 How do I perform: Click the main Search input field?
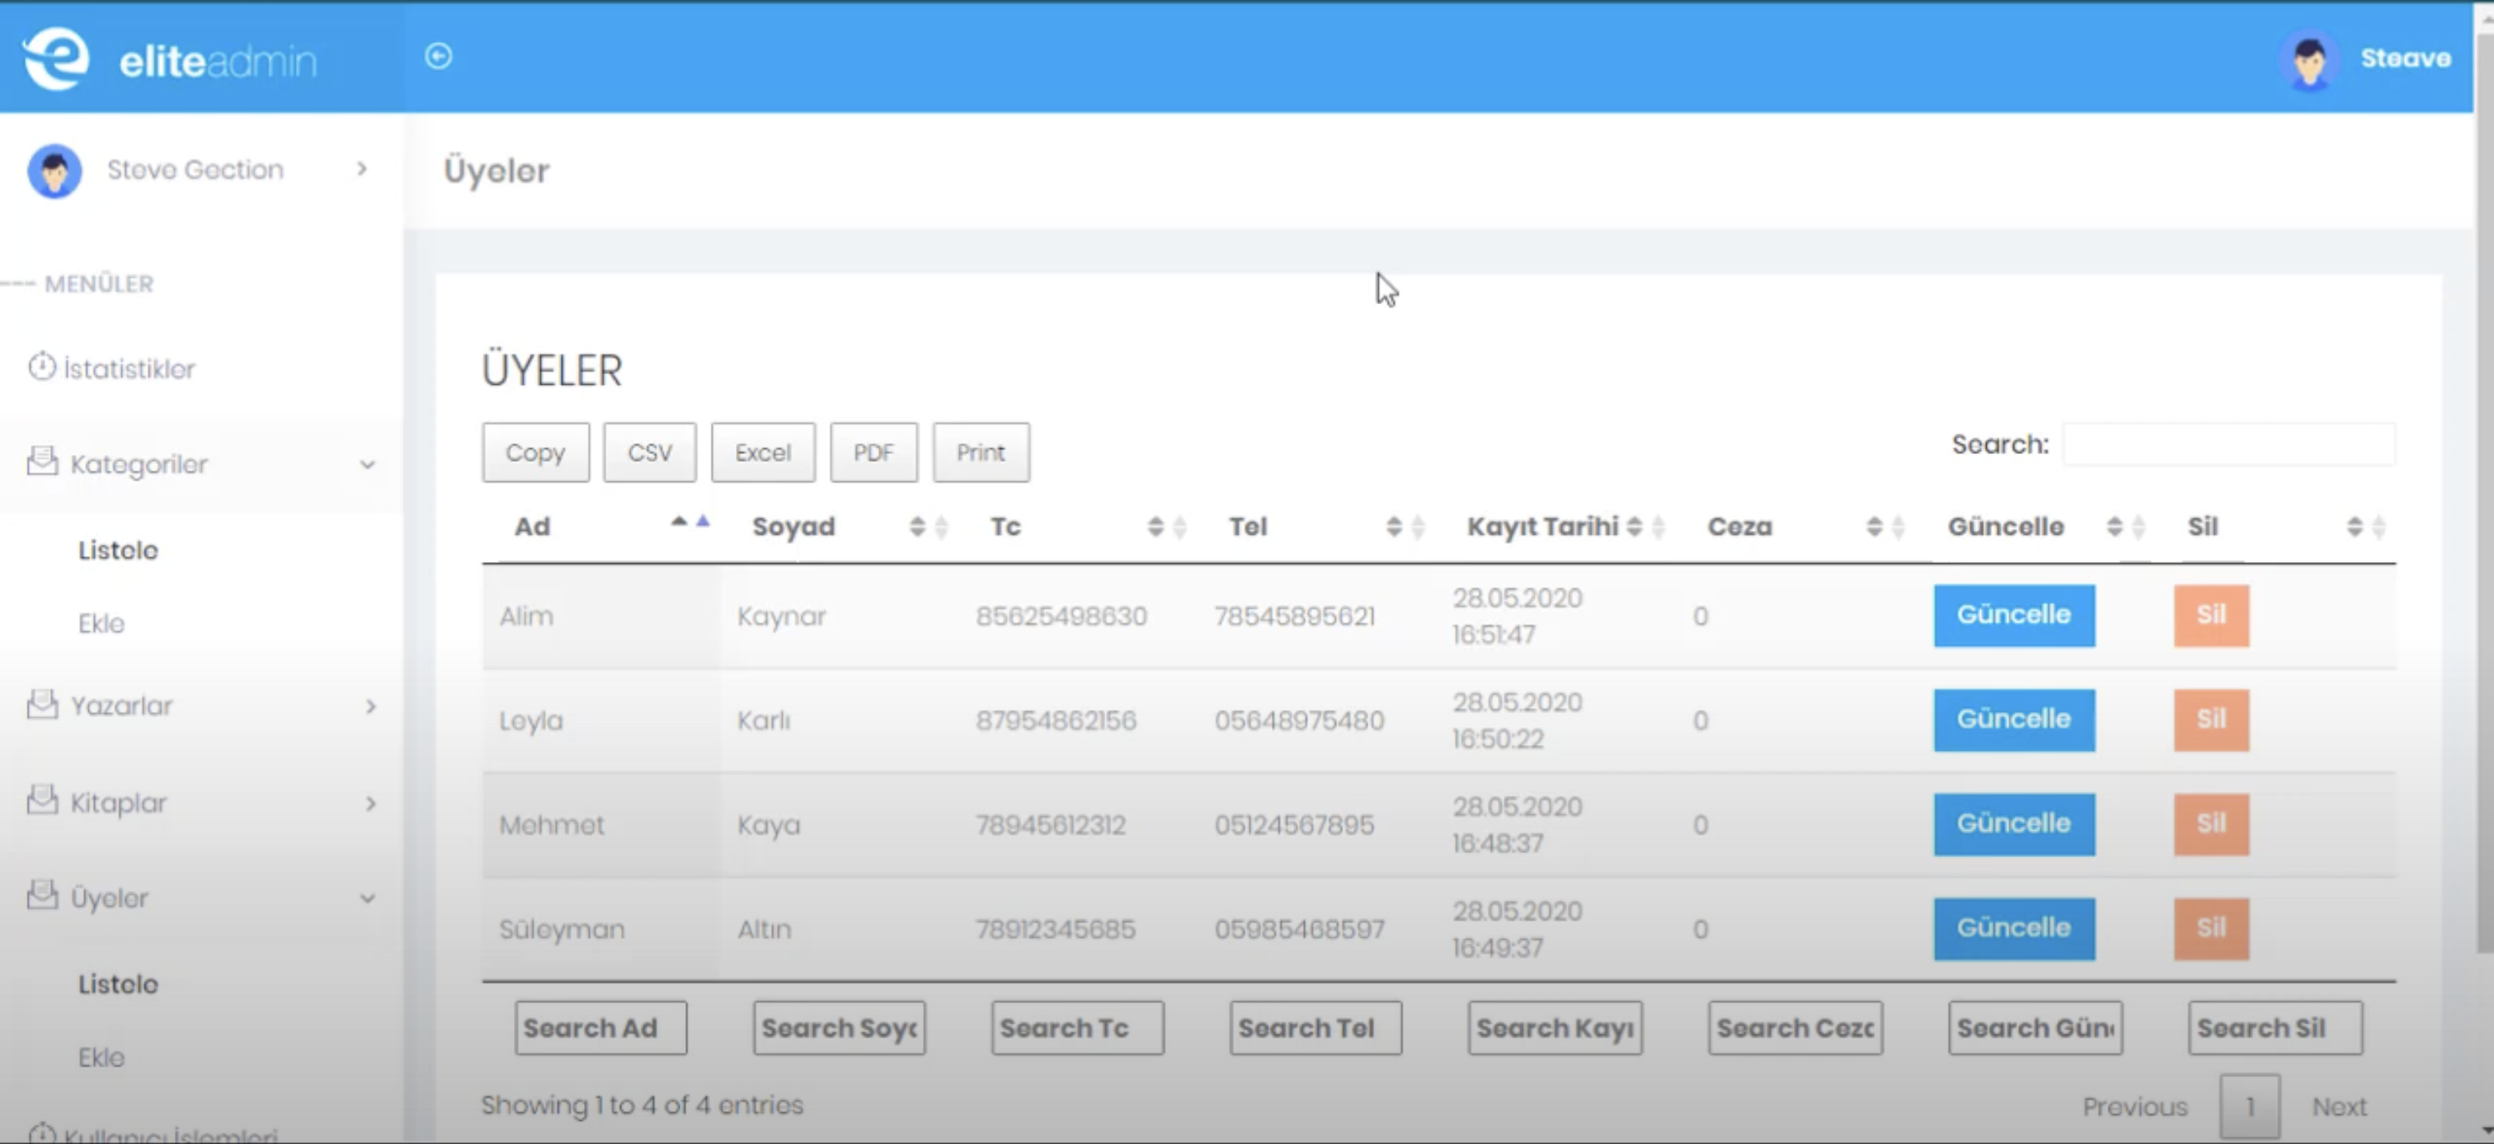2228,444
